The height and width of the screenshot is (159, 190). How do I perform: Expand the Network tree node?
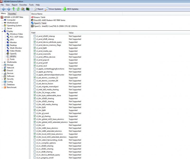(x=2, y=68)
